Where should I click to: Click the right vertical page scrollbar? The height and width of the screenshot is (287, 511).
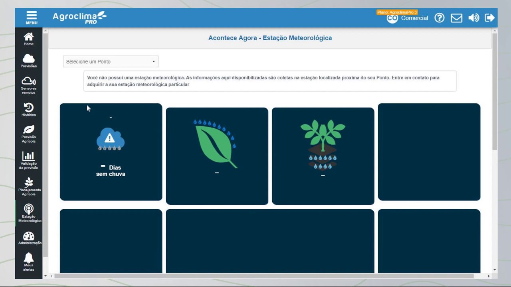pyautogui.click(x=495, y=92)
